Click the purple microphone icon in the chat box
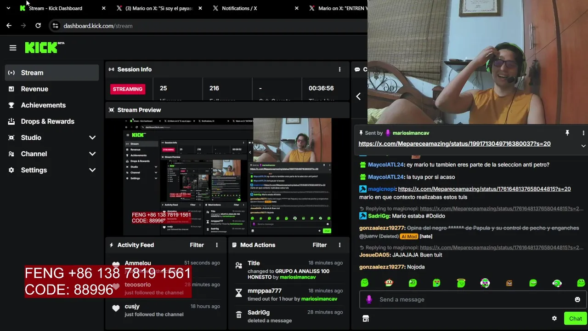 tap(368, 299)
